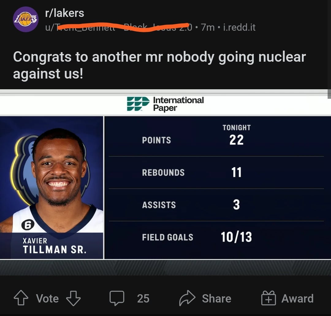Click the "10/13" field goals stat
Screen dimensions: 331x316
[236, 237]
